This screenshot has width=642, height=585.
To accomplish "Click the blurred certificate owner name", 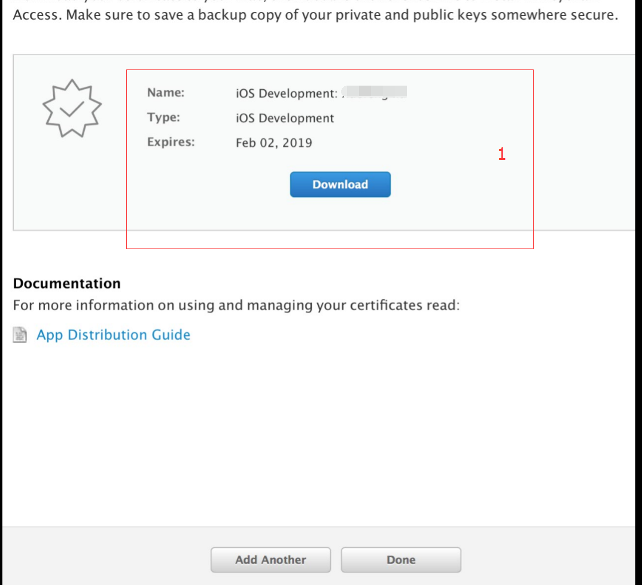I will [x=376, y=92].
